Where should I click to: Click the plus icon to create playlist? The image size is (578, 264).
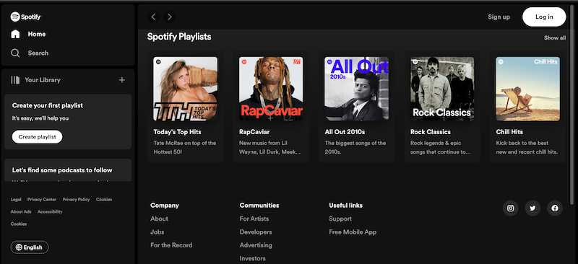121,80
